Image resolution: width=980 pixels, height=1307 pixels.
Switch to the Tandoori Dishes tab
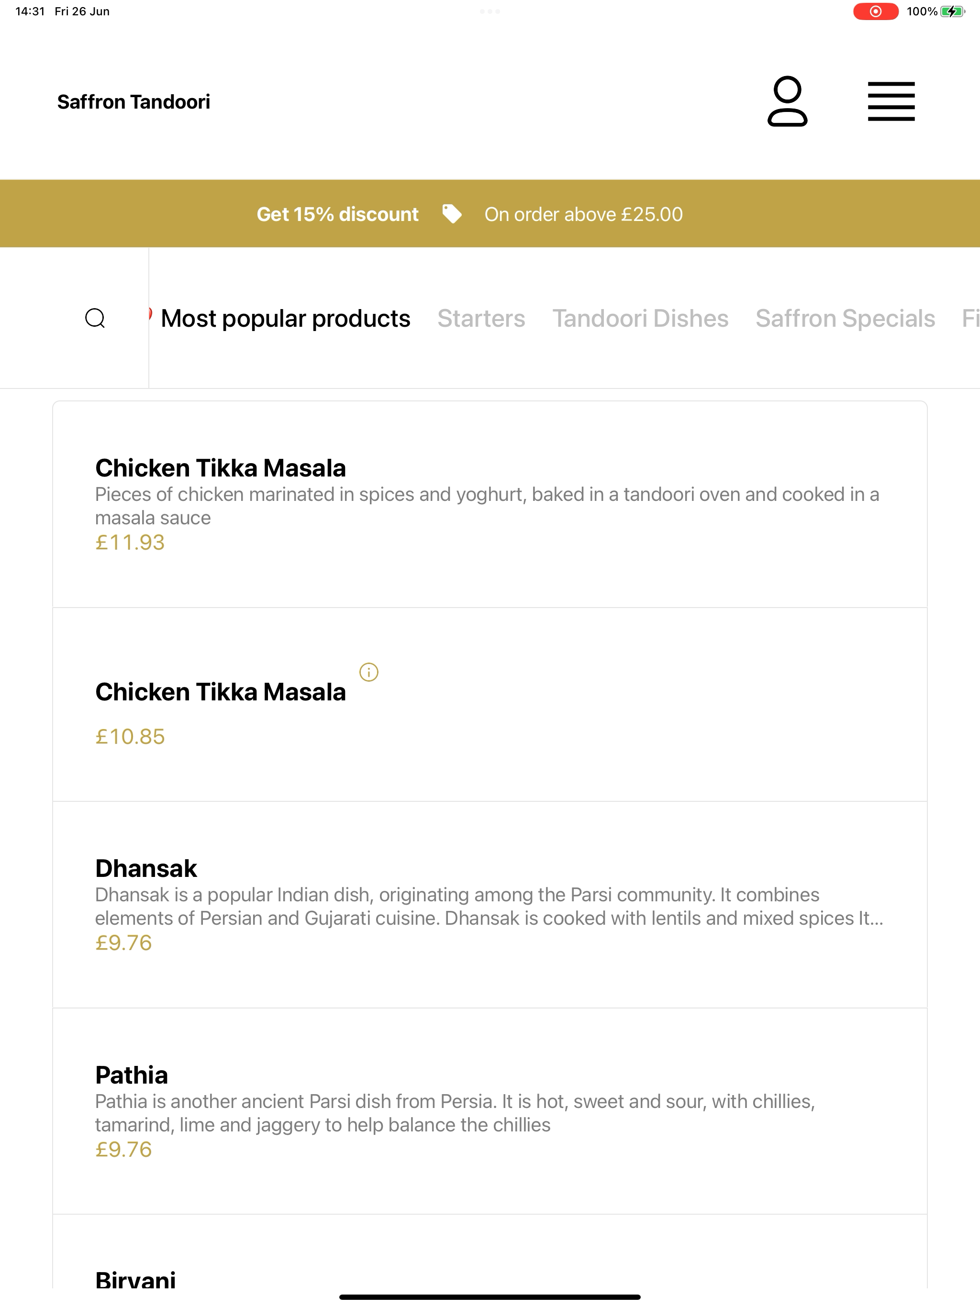pyautogui.click(x=640, y=319)
